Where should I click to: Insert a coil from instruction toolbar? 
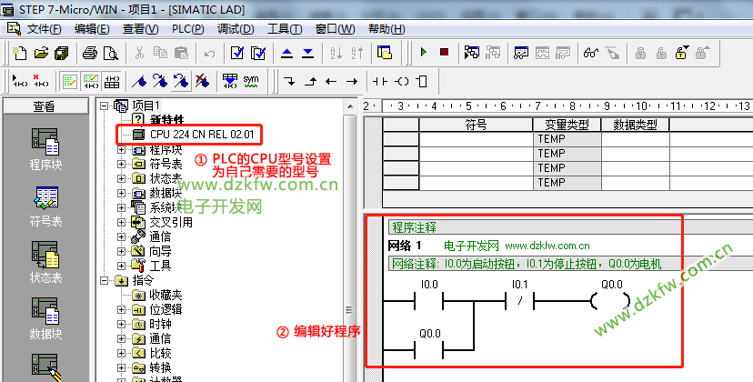click(403, 81)
